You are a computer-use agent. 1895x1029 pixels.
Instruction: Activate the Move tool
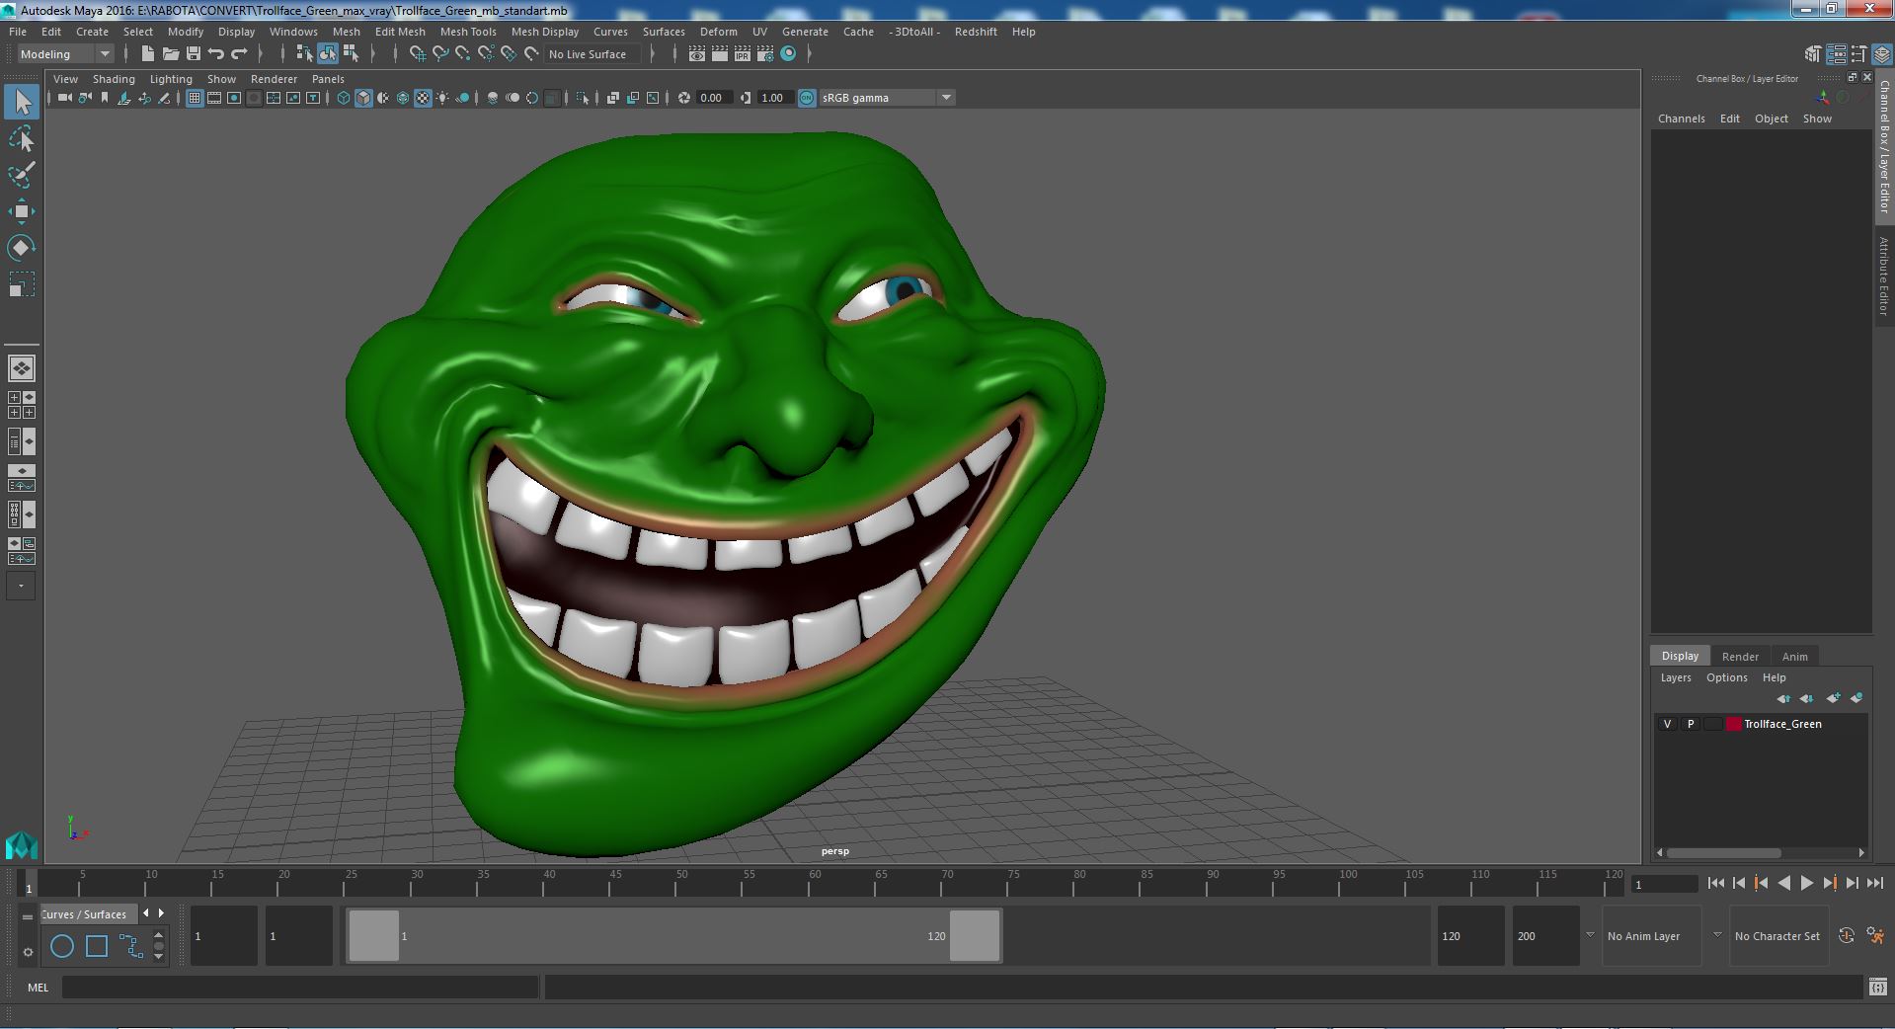tap(22, 211)
